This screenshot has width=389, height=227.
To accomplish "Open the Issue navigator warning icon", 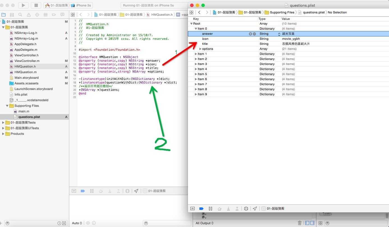I will [x=29, y=15].
